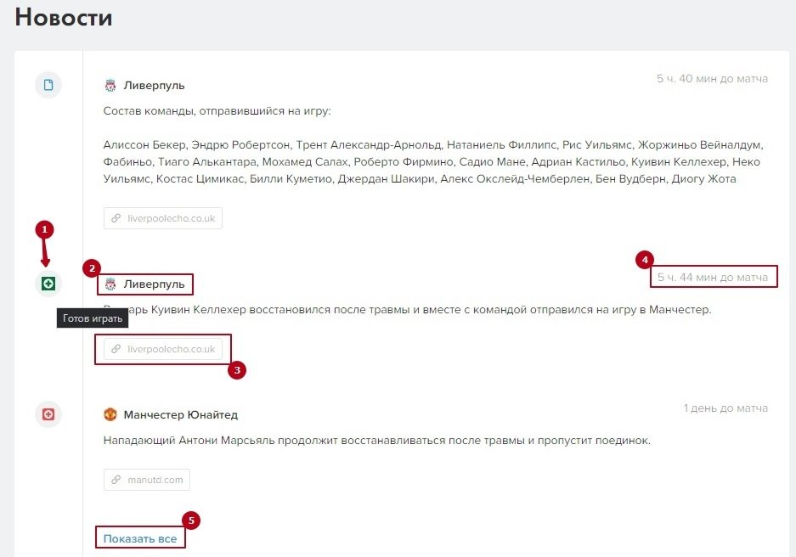The width and height of the screenshot is (796, 557).
Task: Click Liverpool crest in the first news item
Action: pyautogui.click(x=110, y=86)
